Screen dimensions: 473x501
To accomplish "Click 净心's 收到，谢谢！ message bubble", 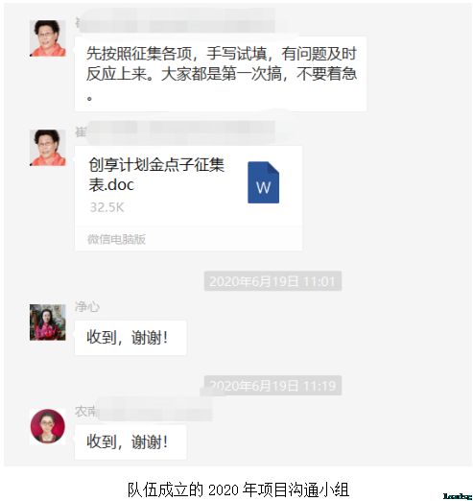I will click(x=130, y=338).
